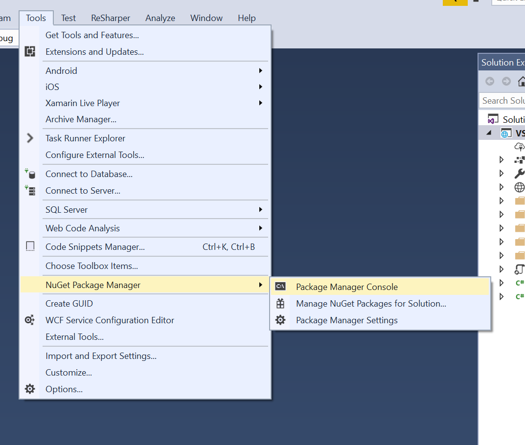Image resolution: width=525 pixels, height=445 pixels.
Task: Select Create GUID from the Tools menu
Action: coord(69,304)
